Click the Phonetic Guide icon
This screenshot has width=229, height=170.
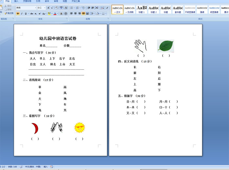tap(61, 8)
